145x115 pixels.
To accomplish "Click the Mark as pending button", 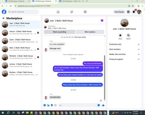I will [59, 32].
